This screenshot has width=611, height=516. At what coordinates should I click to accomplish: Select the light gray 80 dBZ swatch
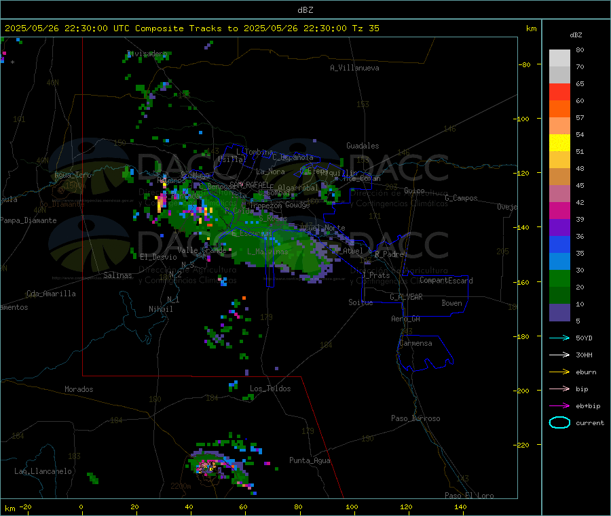[559, 58]
